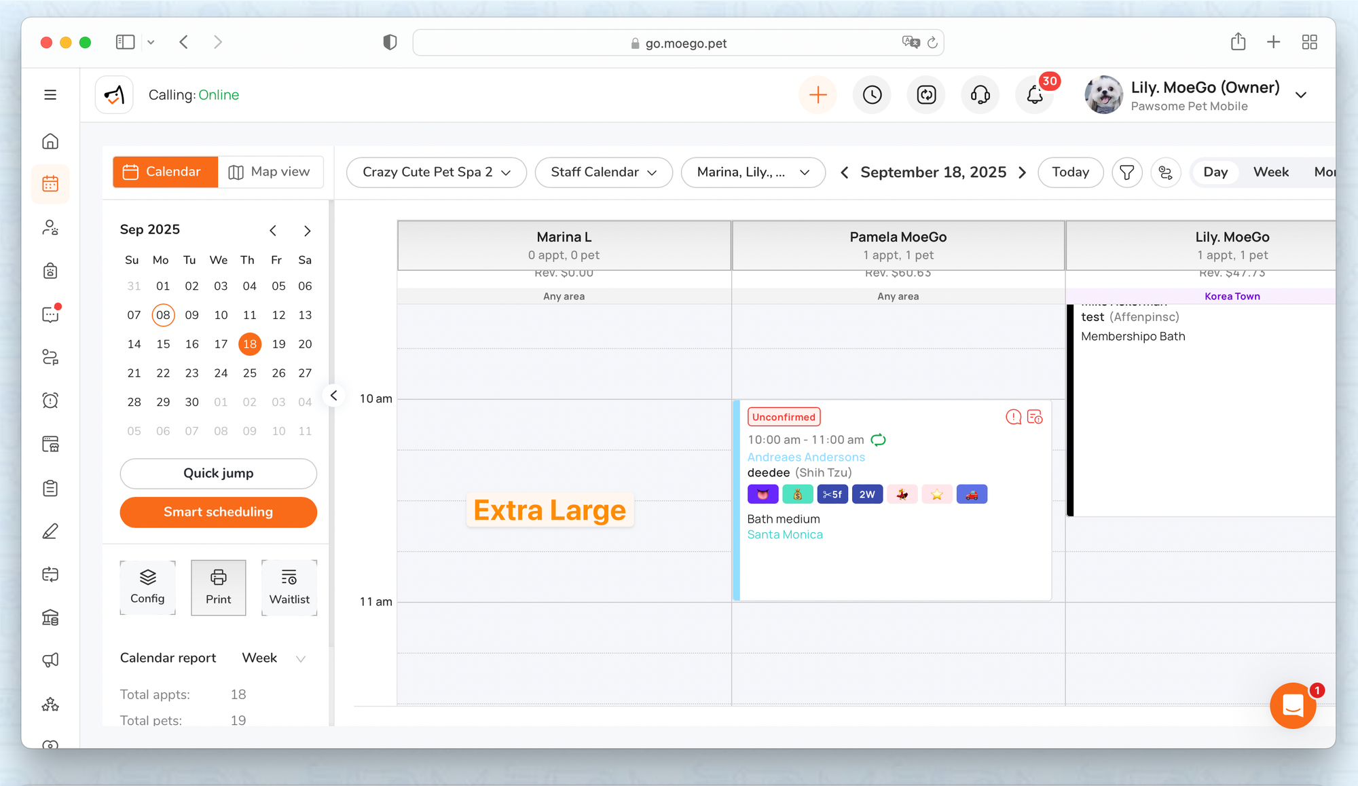Open the Staff Calendar dropdown

(x=603, y=172)
